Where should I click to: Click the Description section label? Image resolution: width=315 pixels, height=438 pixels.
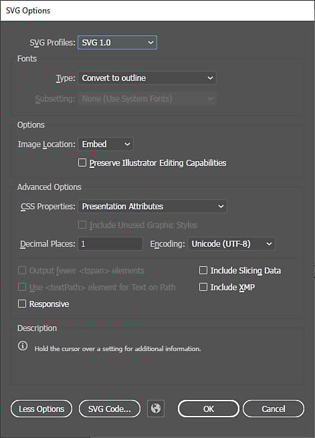pos(37,328)
